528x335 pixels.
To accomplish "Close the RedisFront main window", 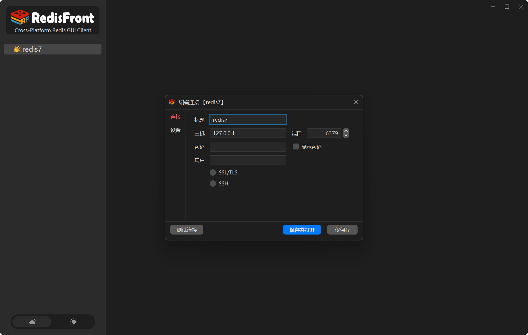I will (521, 6).
